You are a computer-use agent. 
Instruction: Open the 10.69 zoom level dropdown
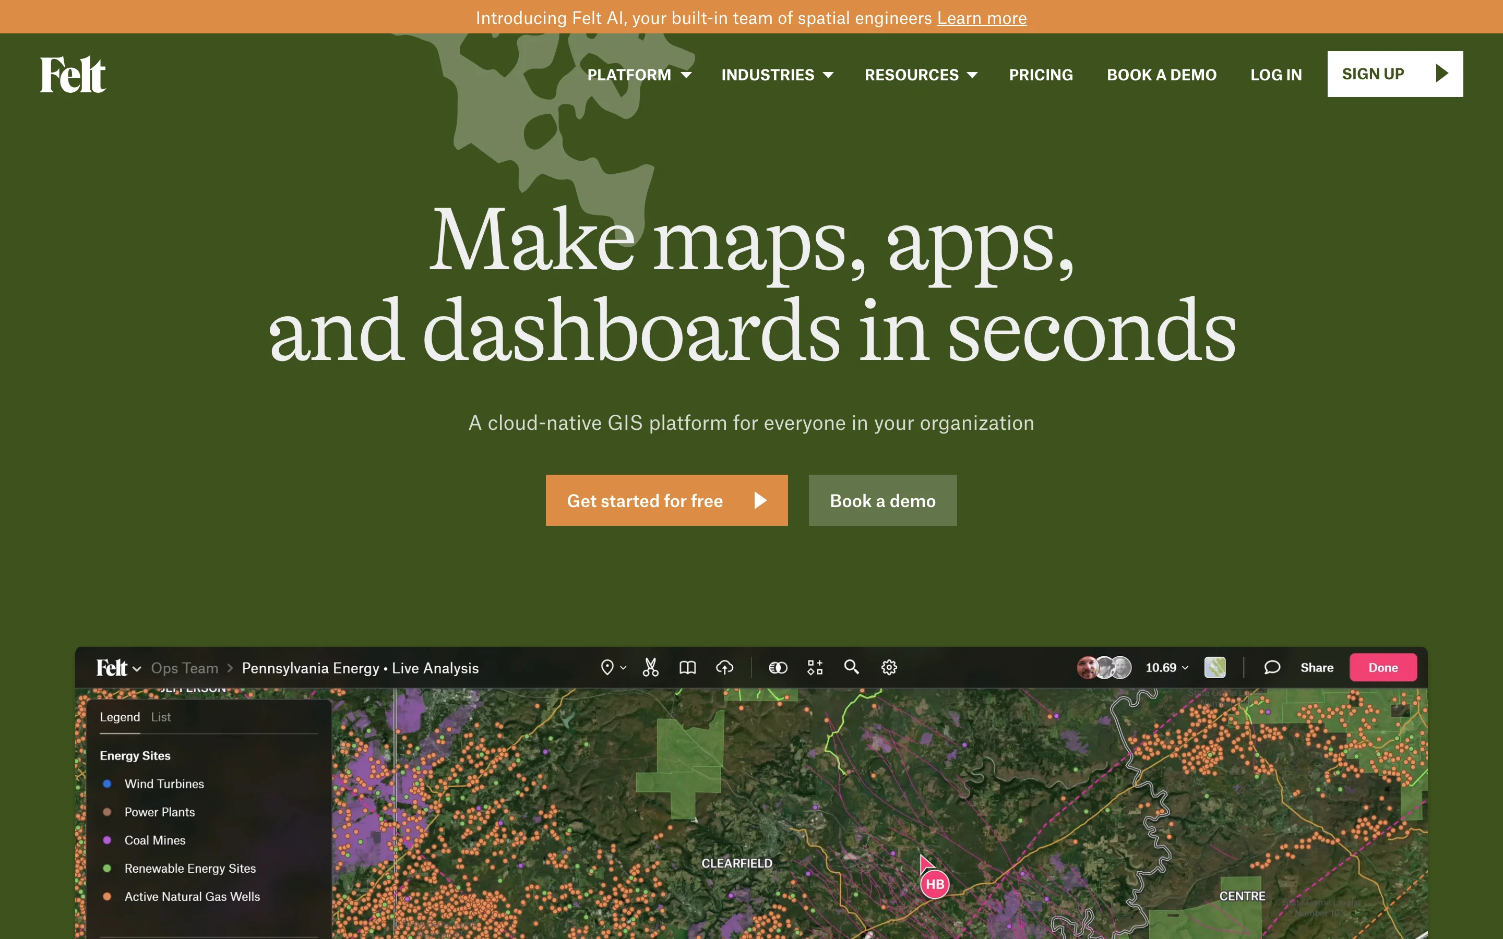tap(1166, 668)
